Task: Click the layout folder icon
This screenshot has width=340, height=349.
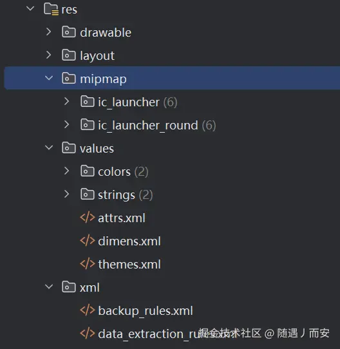Action: (68, 55)
